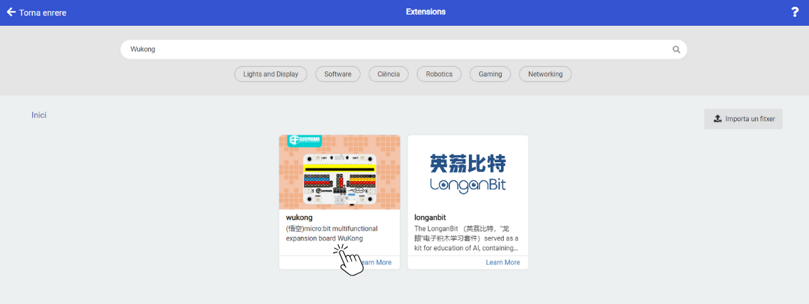Image resolution: width=809 pixels, height=304 pixels.
Task: Filter by the Software tag
Action: 337,74
